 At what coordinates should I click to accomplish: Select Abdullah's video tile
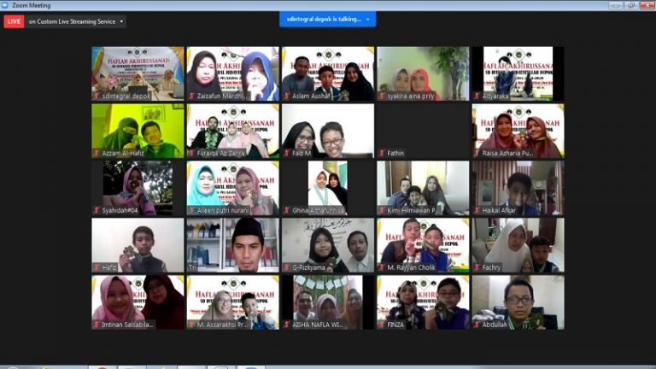pos(518,302)
